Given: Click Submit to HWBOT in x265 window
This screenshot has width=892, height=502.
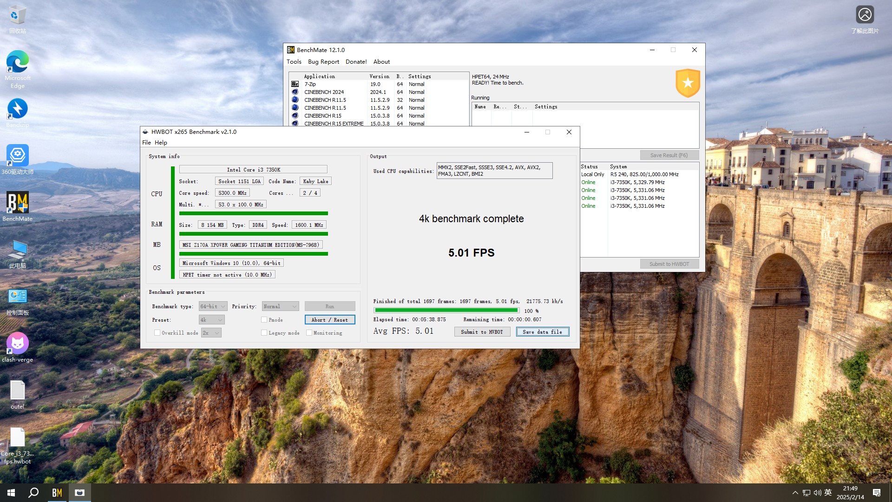Looking at the screenshot, I should coord(482,332).
